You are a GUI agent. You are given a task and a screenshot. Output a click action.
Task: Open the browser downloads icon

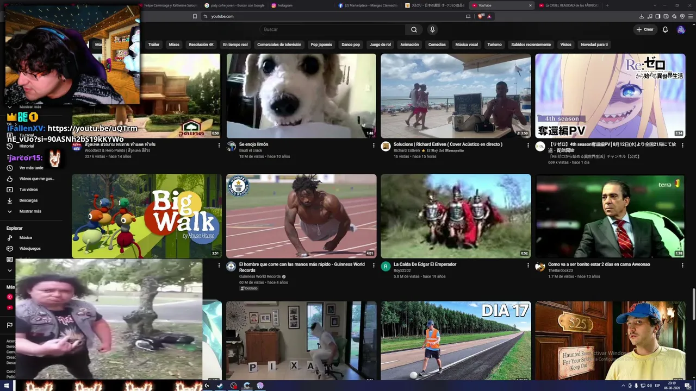coord(642,16)
